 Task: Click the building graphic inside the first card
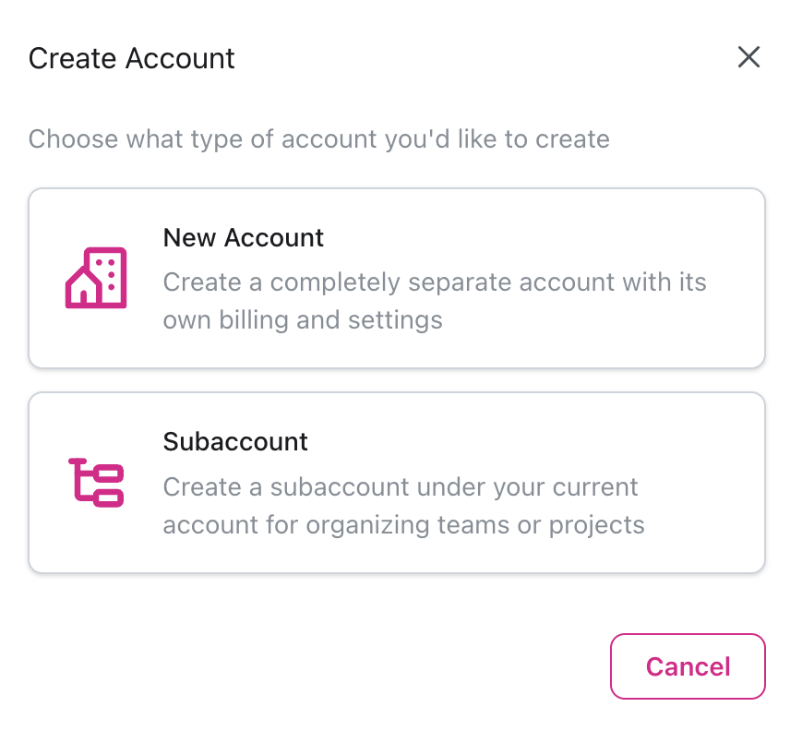coord(95,277)
